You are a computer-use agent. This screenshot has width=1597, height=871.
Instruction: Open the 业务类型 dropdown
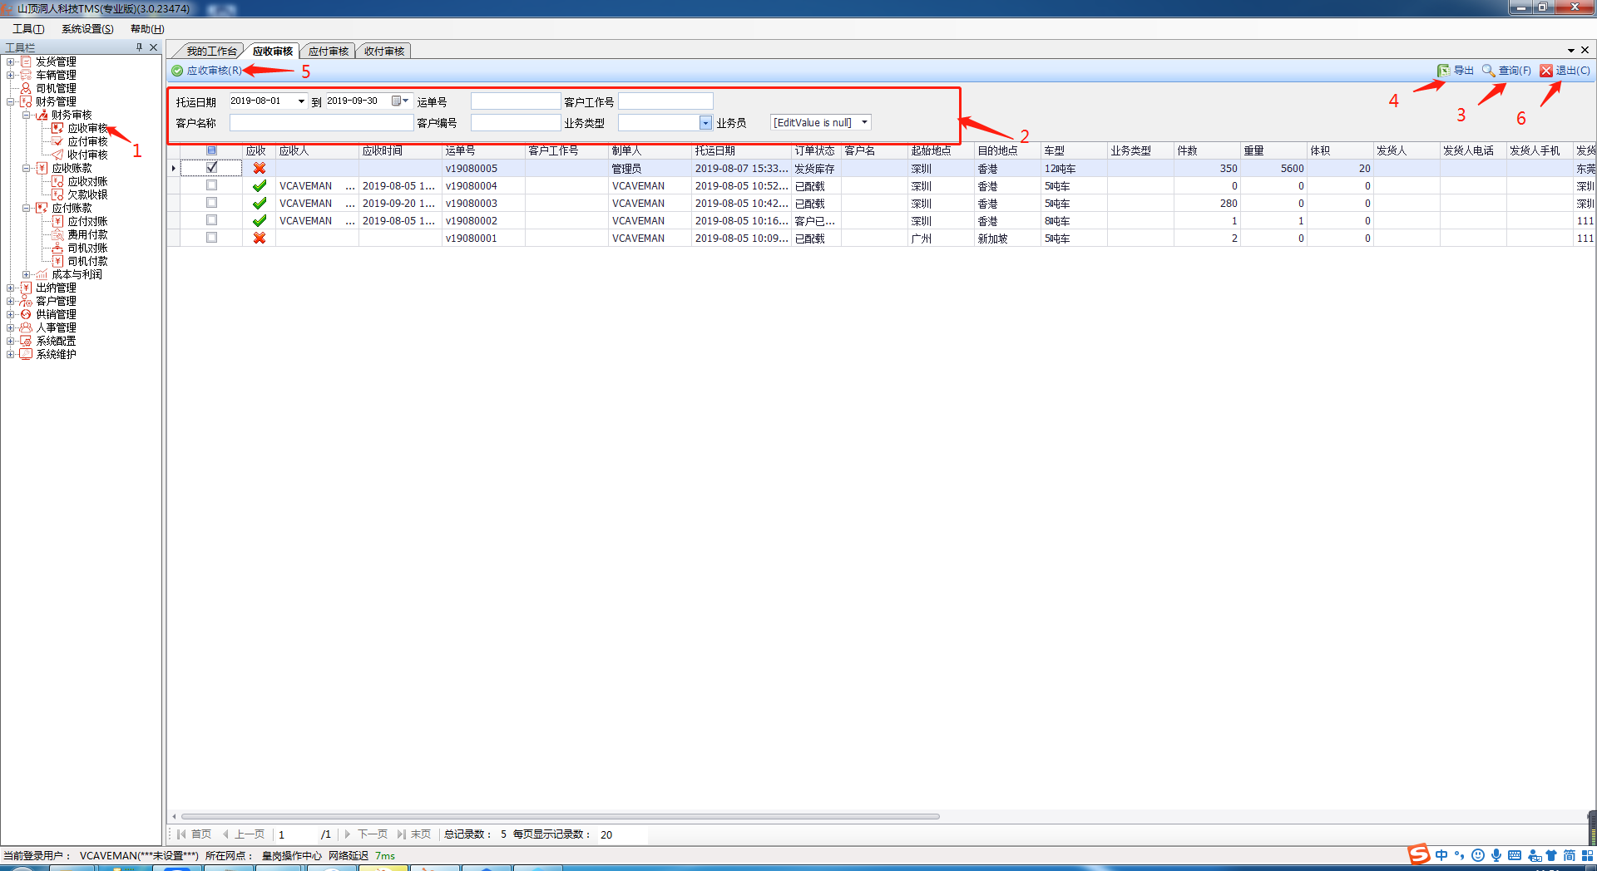(705, 123)
